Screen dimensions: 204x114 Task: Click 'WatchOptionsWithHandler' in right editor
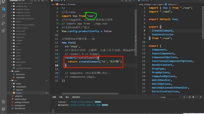(170, 88)
